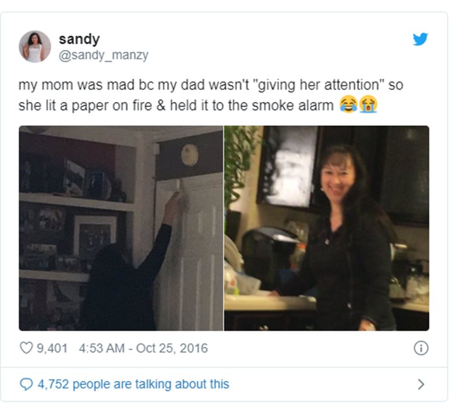Open "4,752 people are talking about this"

click(x=133, y=384)
